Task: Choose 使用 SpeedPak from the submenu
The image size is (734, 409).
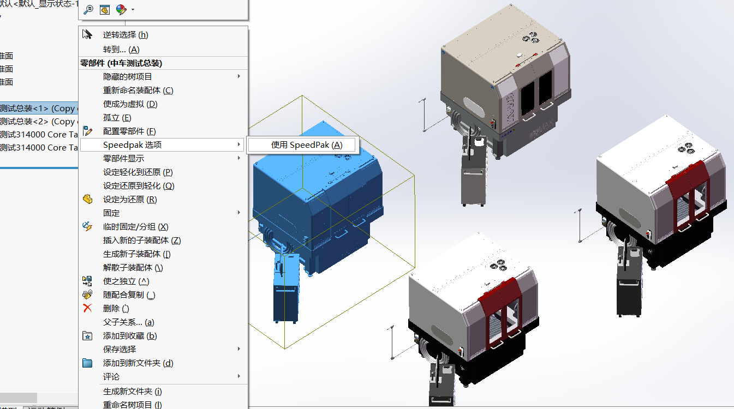Action: (x=306, y=145)
